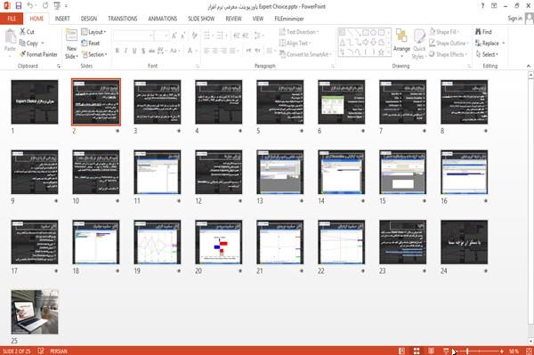This screenshot has height=355, width=534.
Task: Expand the Replace dropdown arrow
Action: pos(504,44)
